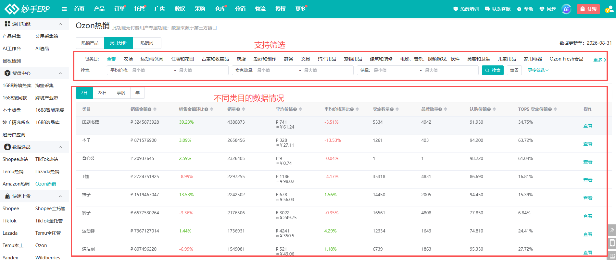Click the 快速上货 bag icon
616x260 pixels.
tap(7, 196)
